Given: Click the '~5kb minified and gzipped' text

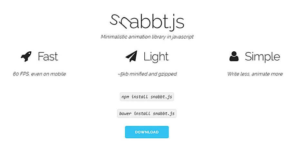Looking at the screenshot, I should click(147, 74).
